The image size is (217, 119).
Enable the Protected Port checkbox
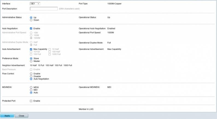click(31, 101)
